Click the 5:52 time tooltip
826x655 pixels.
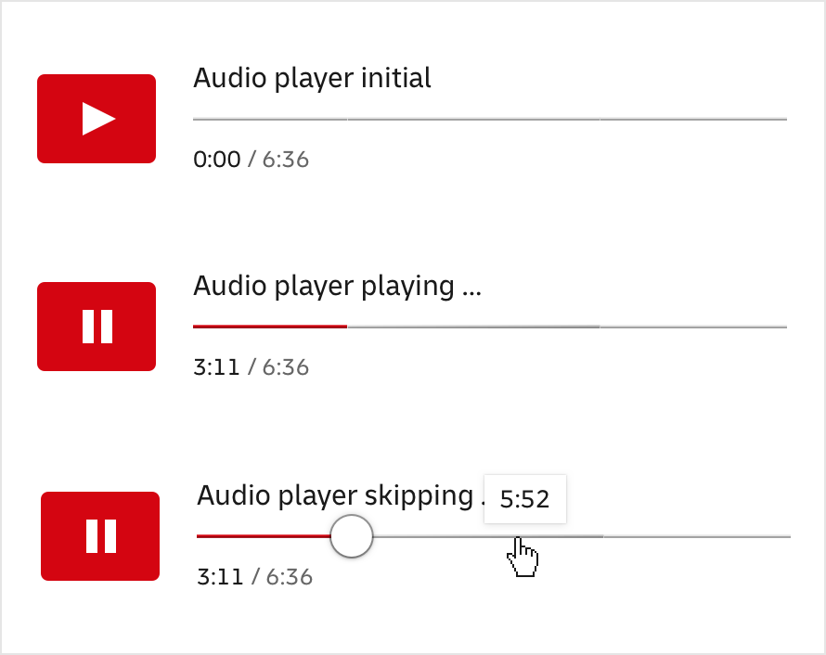[524, 499]
